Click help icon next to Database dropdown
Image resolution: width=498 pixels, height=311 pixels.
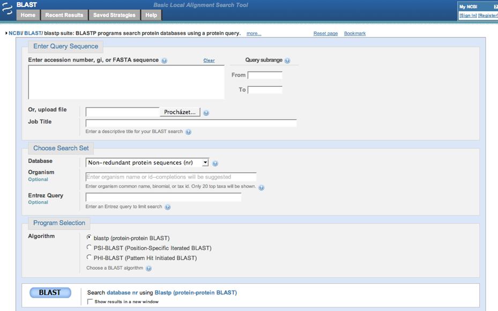pos(215,164)
